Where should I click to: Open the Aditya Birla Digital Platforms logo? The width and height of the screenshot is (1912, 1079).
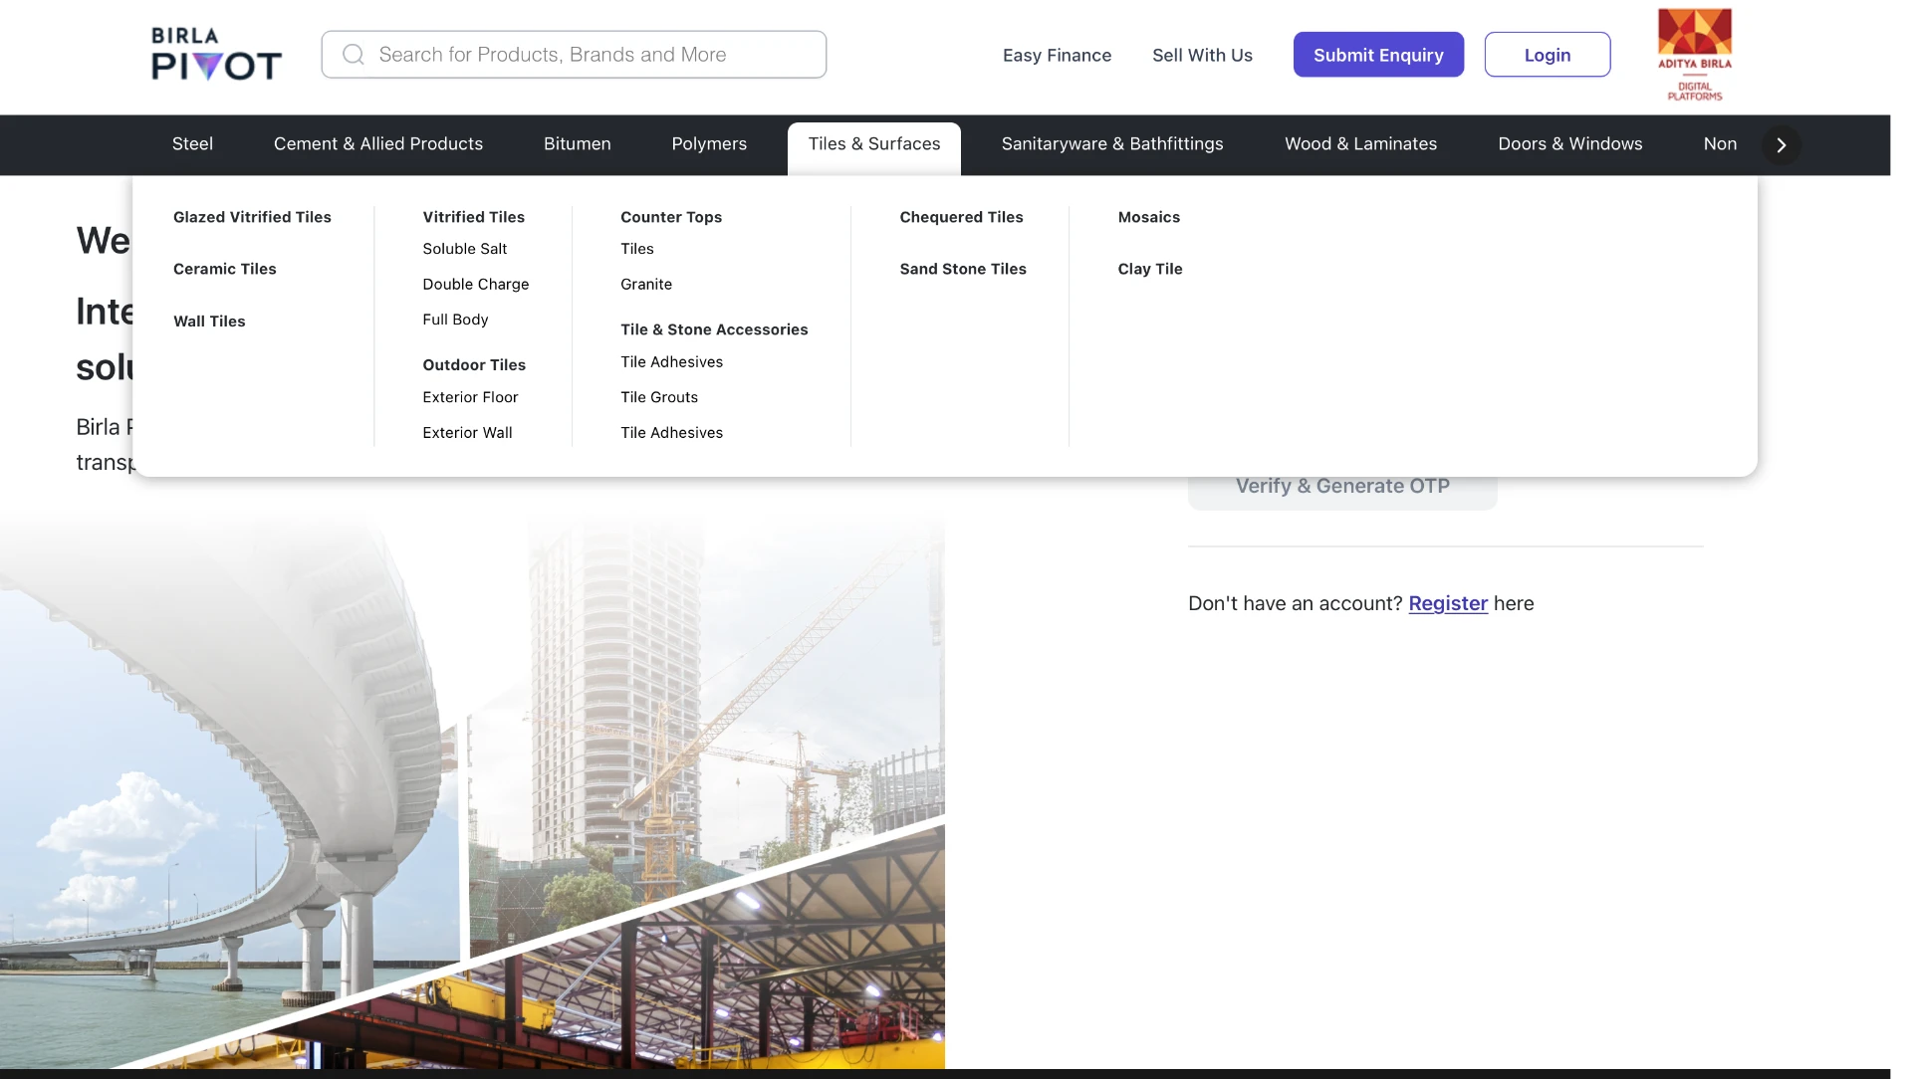point(1694,55)
